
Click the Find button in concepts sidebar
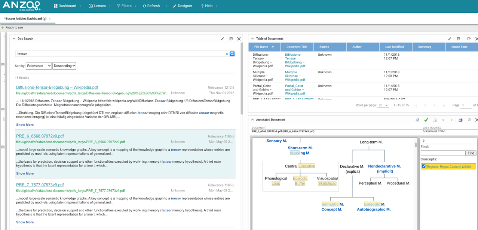point(471,153)
